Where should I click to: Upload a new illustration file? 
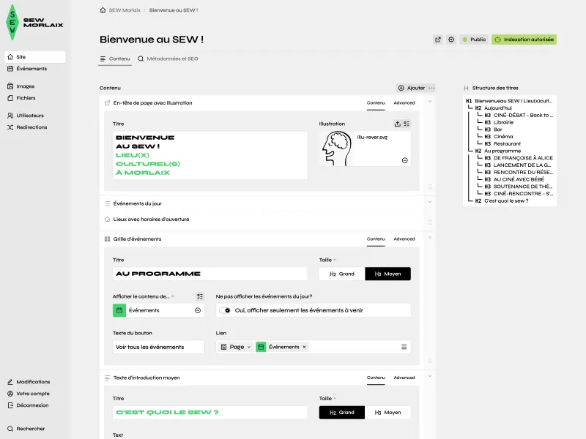click(x=398, y=125)
